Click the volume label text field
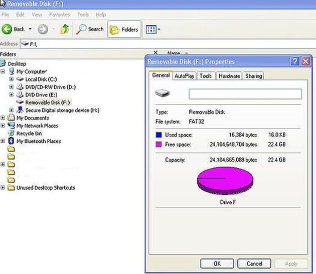This screenshot has height=274, width=316. (245, 94)
